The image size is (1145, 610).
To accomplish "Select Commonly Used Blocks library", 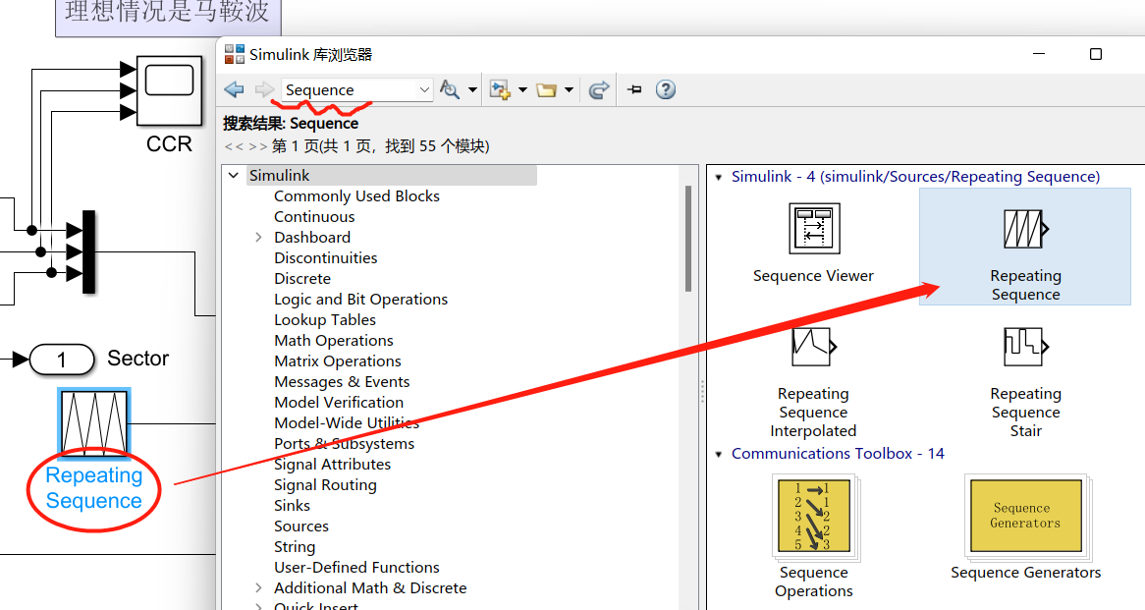I will tap(356, 195).
